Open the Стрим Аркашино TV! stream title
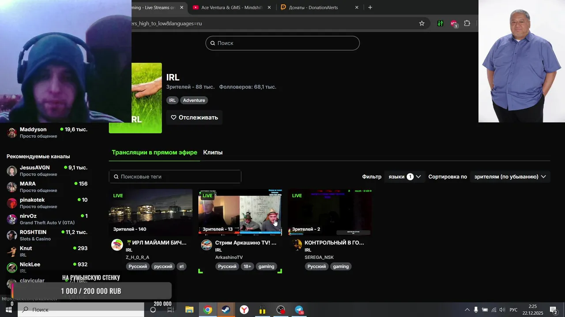This screenshot has height=317, width=565. pos(245,243)
